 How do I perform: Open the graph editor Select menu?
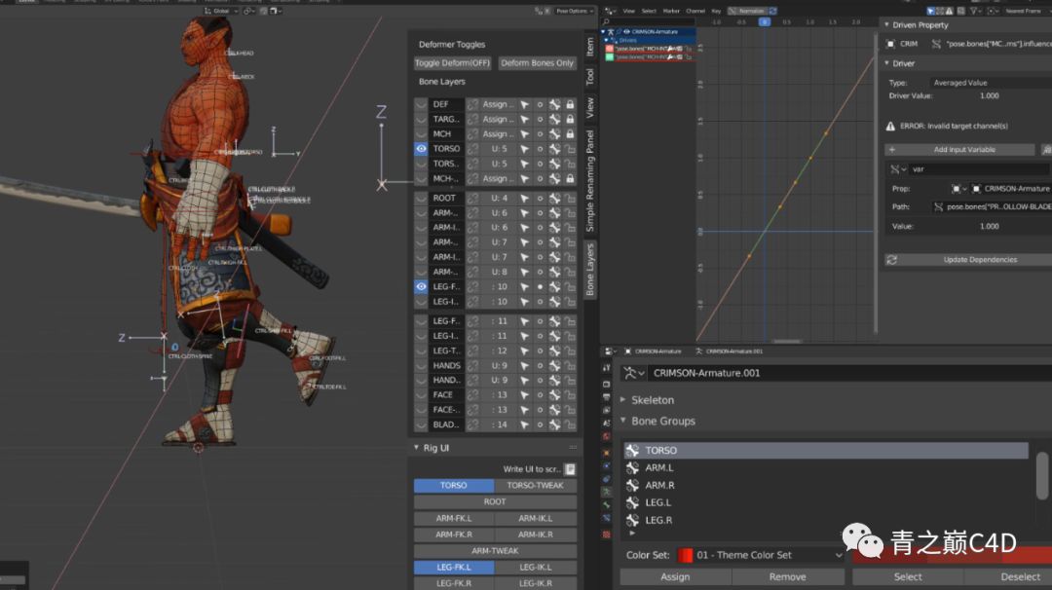649,11
